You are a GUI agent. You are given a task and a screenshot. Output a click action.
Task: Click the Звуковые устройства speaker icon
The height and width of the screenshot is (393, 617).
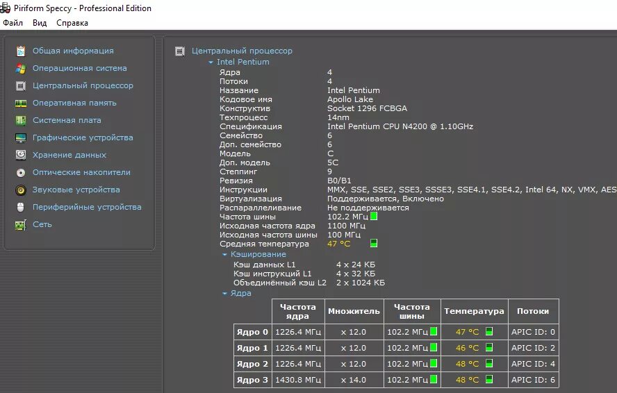(x=20, y=190)
